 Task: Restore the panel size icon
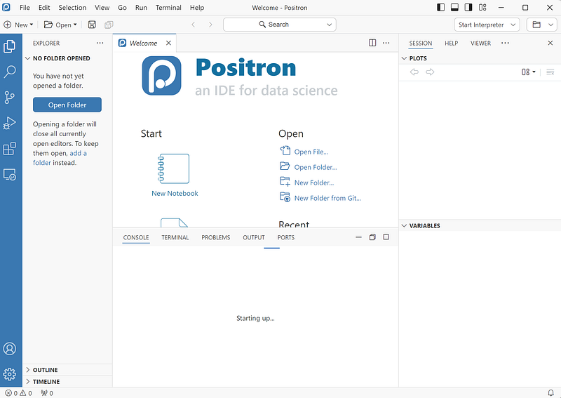372,237
